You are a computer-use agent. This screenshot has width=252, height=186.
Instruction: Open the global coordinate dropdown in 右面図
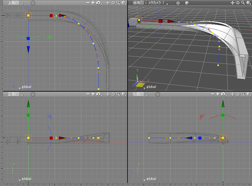click(150, 179)
